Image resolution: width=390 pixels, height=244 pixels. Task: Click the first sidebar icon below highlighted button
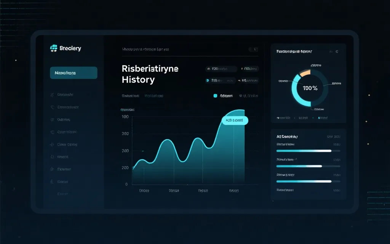tap(51, 95)
